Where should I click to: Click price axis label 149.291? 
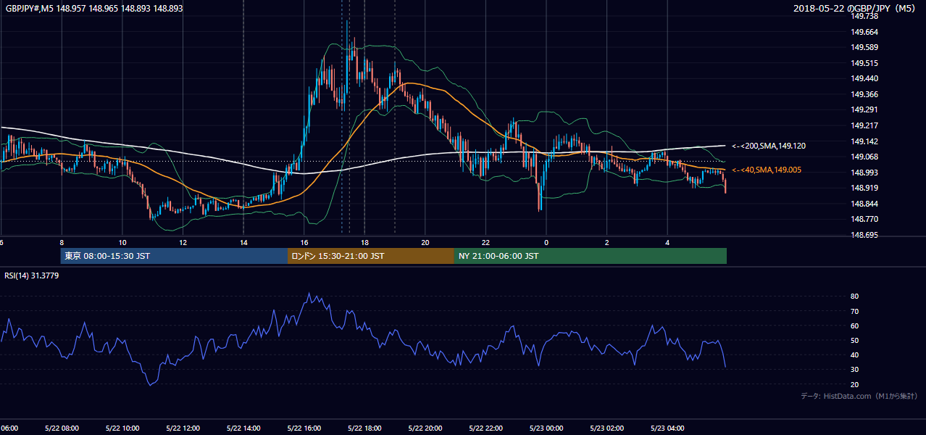864,109
